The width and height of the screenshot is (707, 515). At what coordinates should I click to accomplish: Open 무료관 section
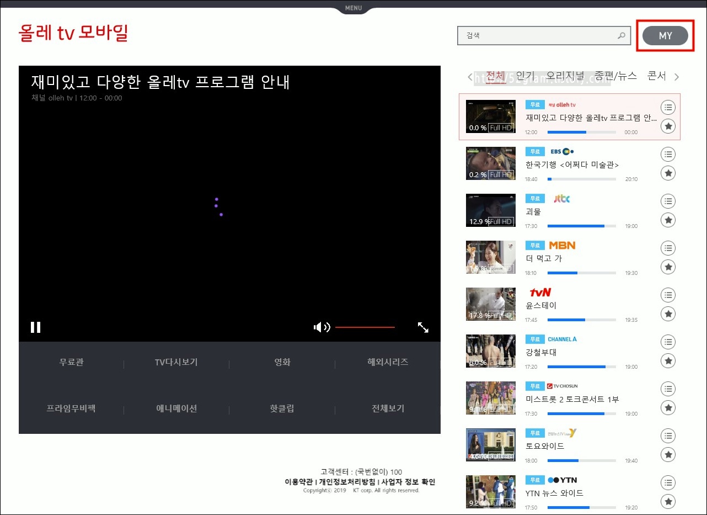pyautogui.click(x=72, y=363)
